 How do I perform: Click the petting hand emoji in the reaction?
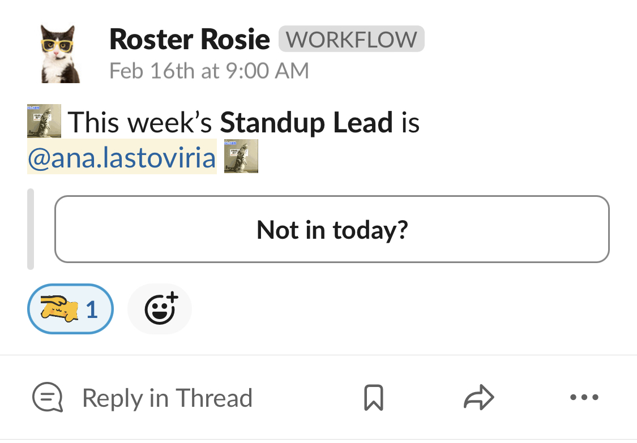point(59,309)
